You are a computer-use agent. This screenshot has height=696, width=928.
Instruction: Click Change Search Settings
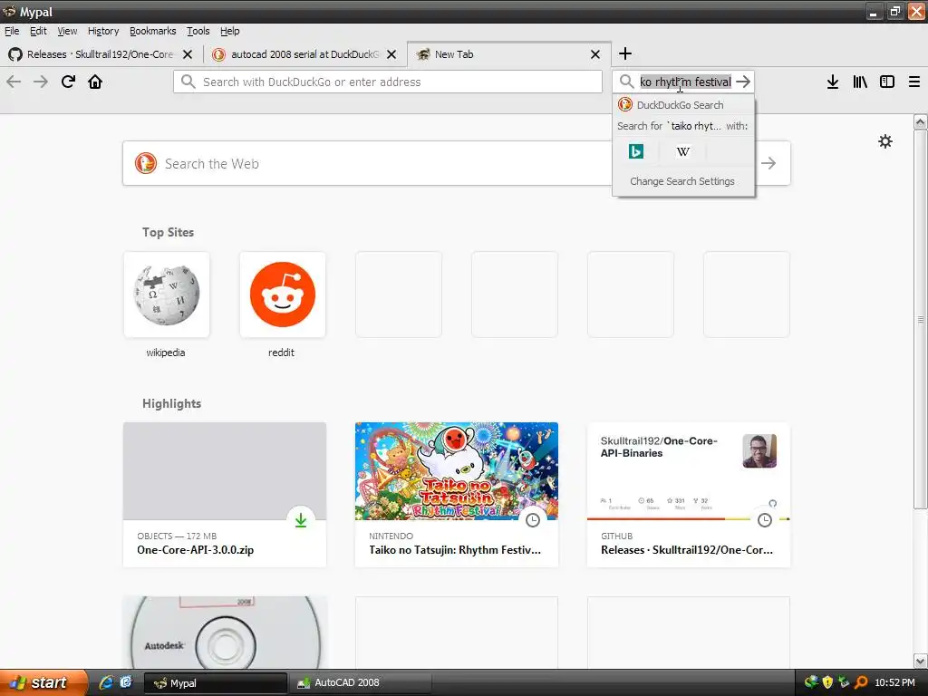click(x=682, y=181)
